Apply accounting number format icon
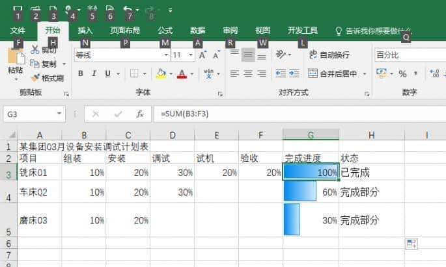446x267 pixels. [x=382, y=73]
